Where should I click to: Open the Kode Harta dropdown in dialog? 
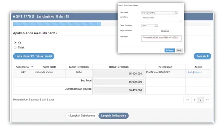coord(176,13)
